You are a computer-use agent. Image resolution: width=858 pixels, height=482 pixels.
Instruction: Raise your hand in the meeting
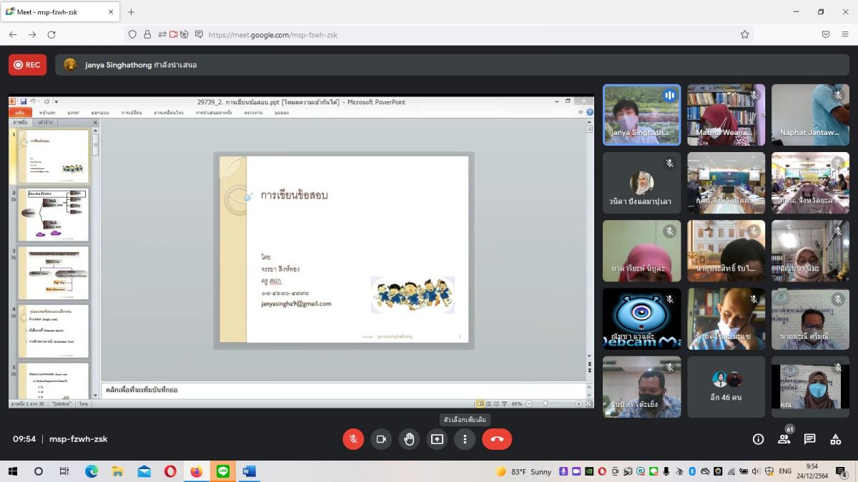click(409, 439)
